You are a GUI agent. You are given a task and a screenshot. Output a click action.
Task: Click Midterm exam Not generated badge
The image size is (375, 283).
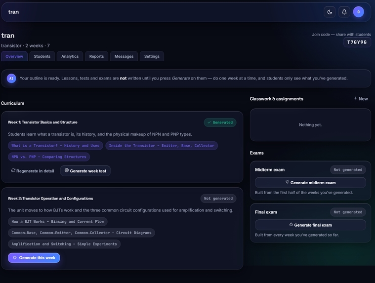coord(348,170)
